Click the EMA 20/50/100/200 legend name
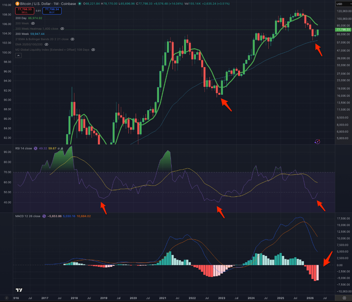Viewport: 352px width, 302px height. pos(29,44)
